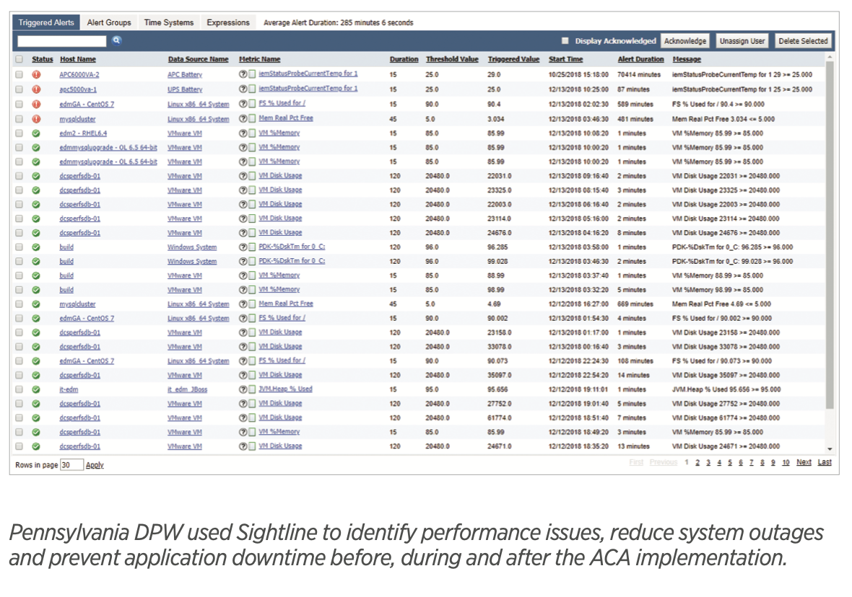Click the Delete Selected button
852x597 pixels.
pos(803,41)
